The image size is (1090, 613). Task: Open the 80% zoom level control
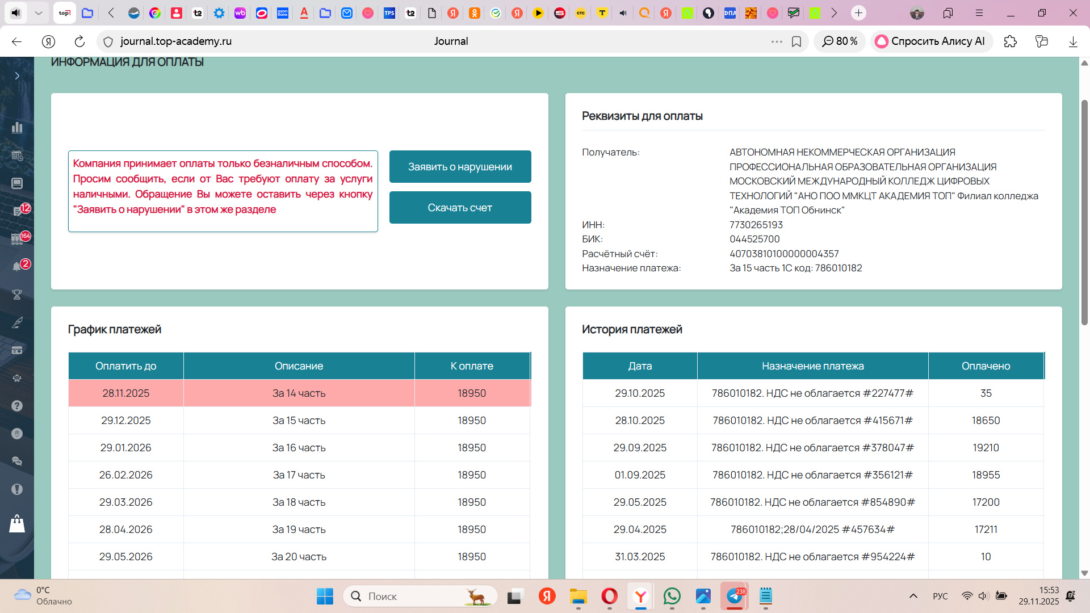click(840, 41)
